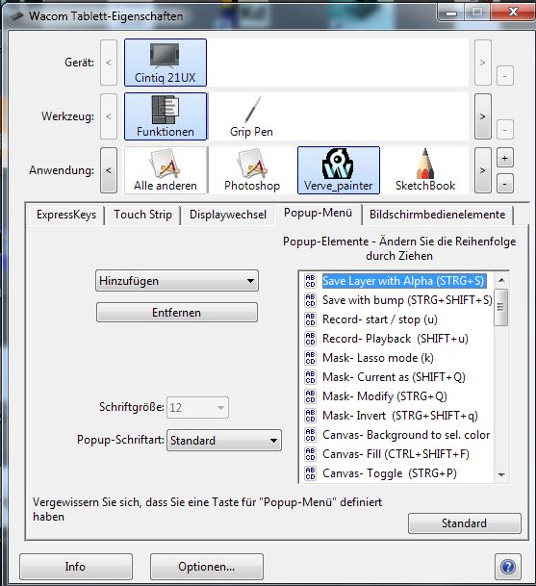
Task: Click the Entfernen button
Action: [177, 313]
